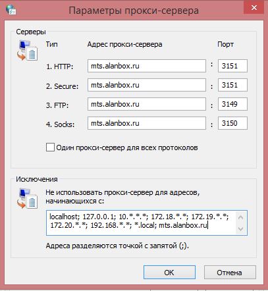Click the servers section computer icon
Image resolution: width=268 pixels, height=291 pixels.
pyautogui.click(x=28, y=51)
